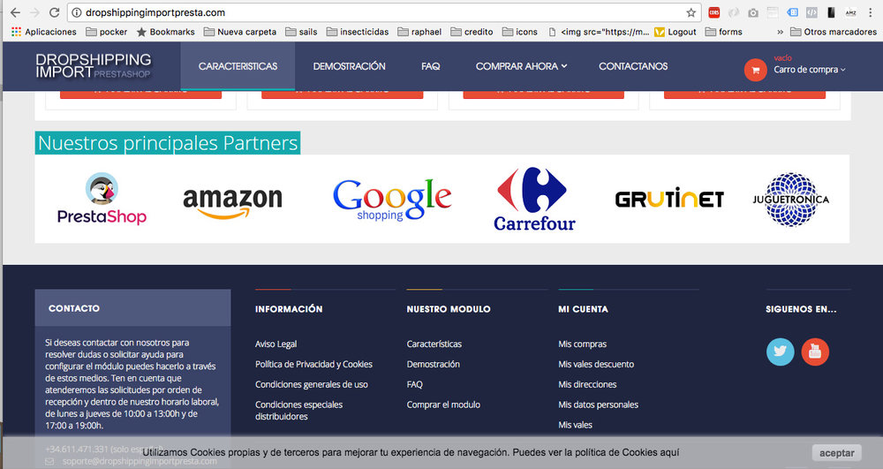This screenshot has height=469, width=883.
Task: Reload the page with refresh icon
Action: pyautogui.click(x=54, y=12)
